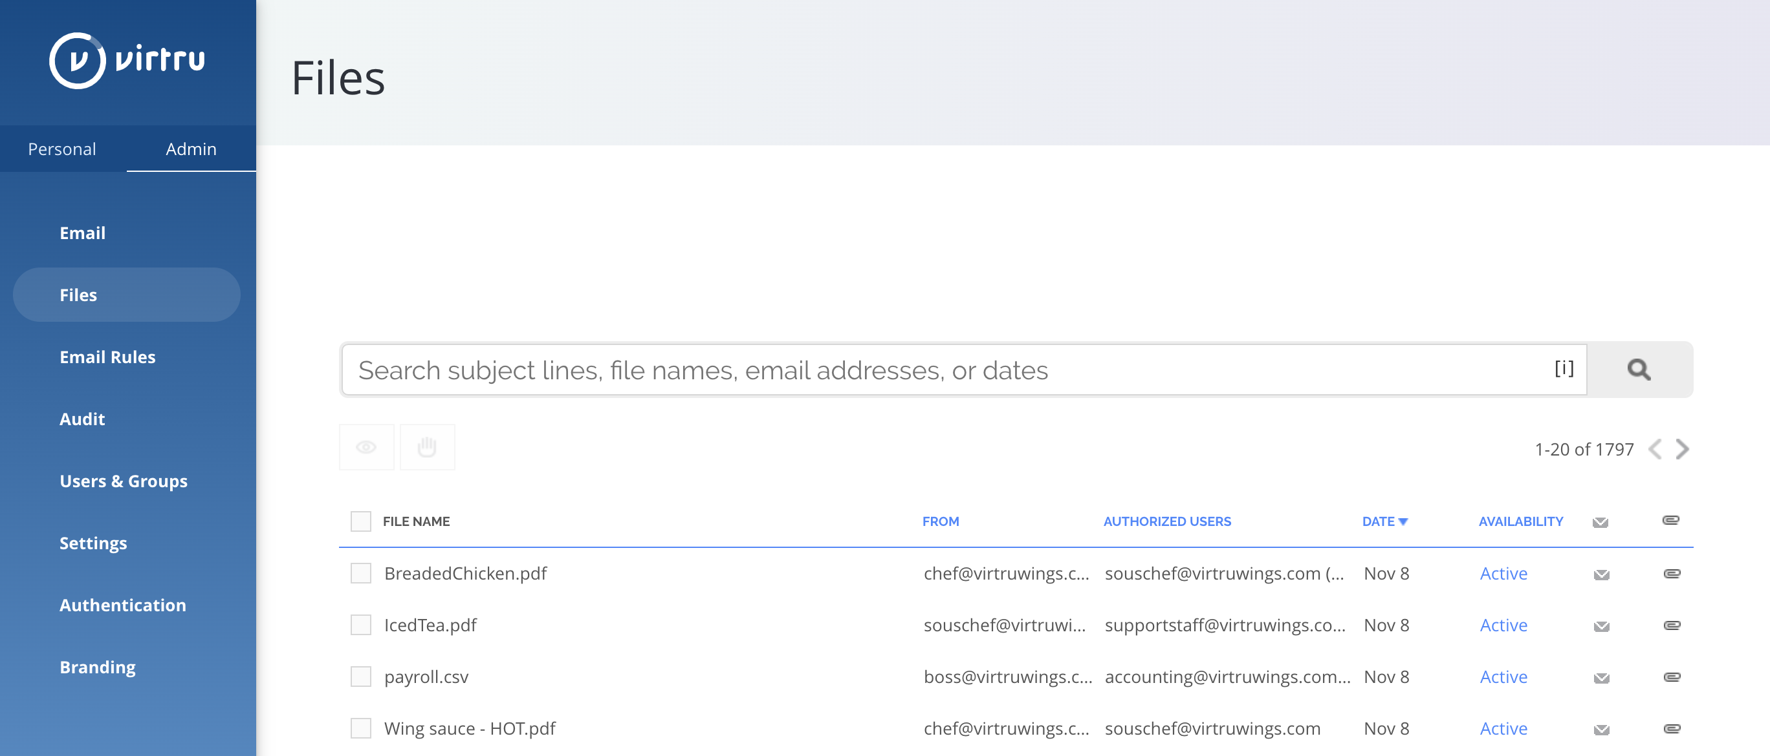Viewport: 1770px width, 756px height.
Task: Sort files by the FROM column
Action: (x=941, y=521)
